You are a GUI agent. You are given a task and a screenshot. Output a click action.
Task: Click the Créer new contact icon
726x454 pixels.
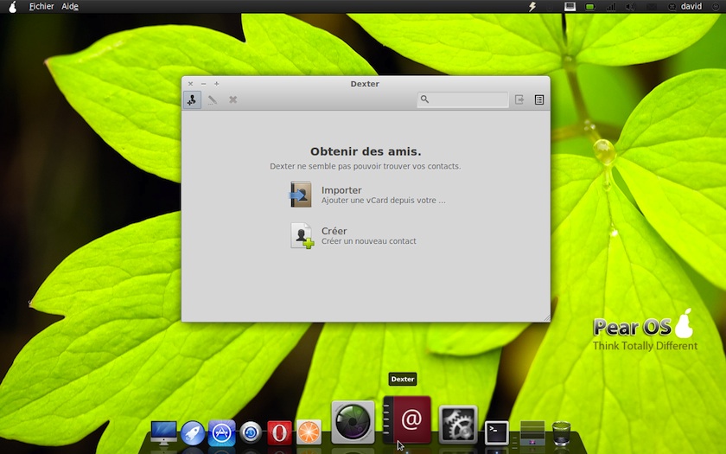pyautogui.click(x=302, y=236)
